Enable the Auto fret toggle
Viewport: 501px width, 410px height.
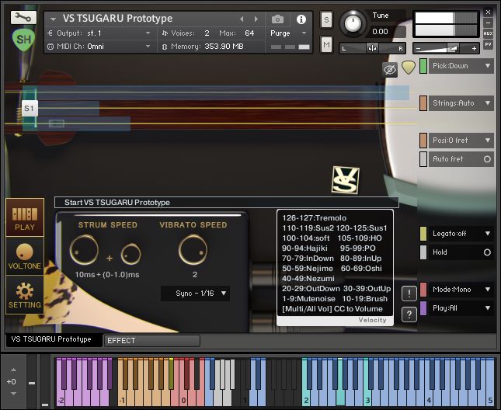pyautogui.click(x=487, y=159)
